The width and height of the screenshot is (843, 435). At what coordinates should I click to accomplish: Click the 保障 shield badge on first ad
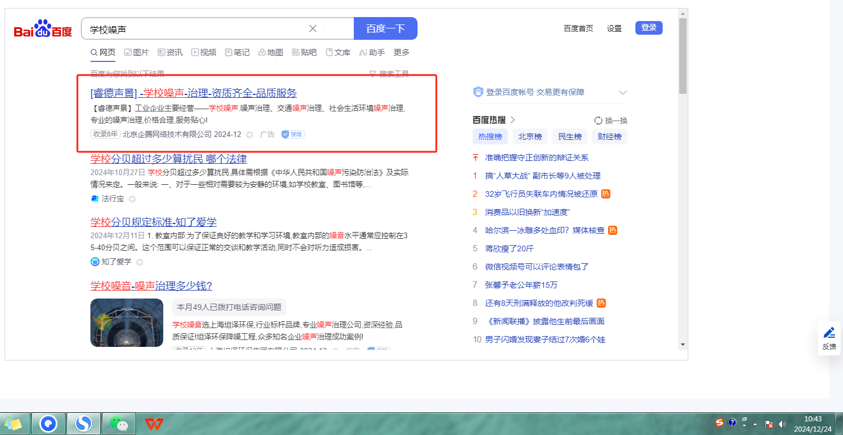click(x=293, y=135)
